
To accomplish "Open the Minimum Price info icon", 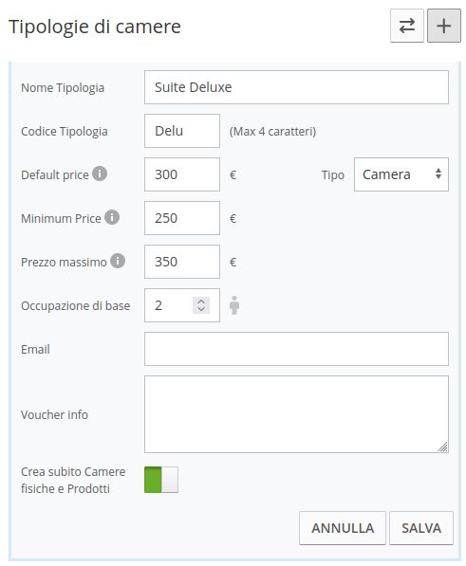I will [x=112, y=217].
